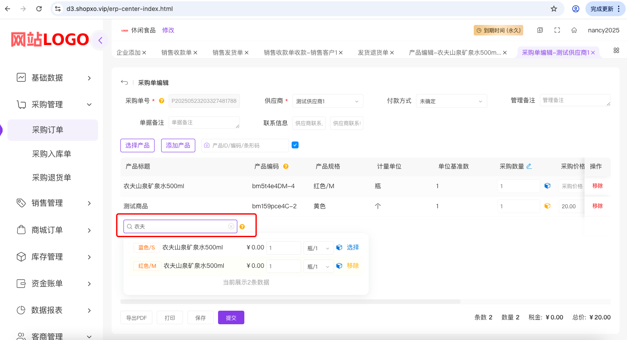Go to home via the house icon
Image resolution: width=627 pixels, height=340 pixels.
point(574,30)
